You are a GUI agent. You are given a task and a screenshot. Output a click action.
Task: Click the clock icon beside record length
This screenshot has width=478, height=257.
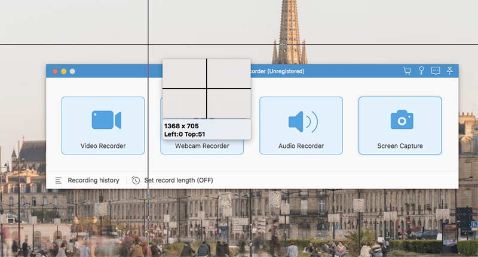(x=136, y=180)
